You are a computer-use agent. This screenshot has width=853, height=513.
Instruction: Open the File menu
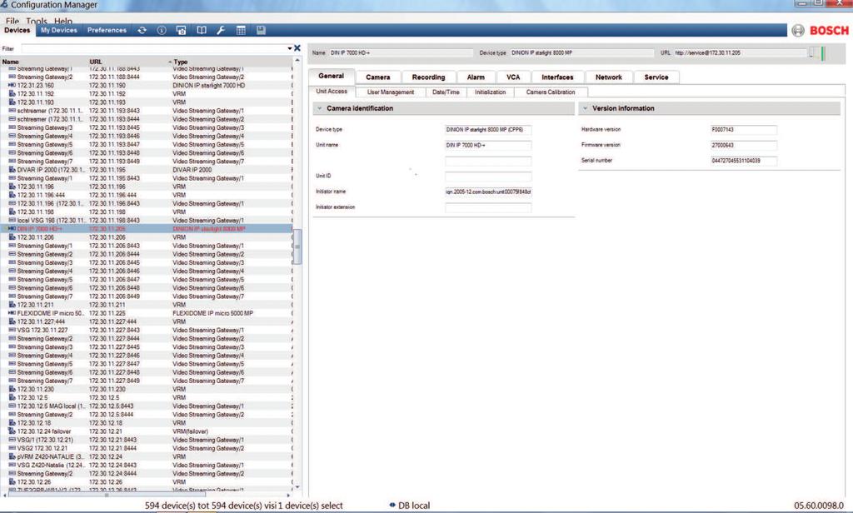[x=12, y=21]
